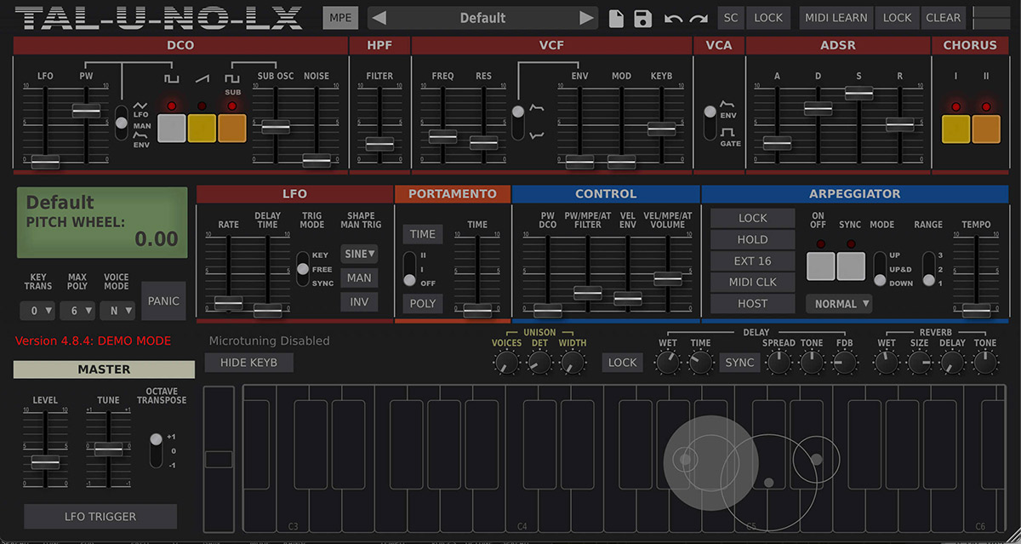This screenshot has width=1021, height=544.
Task: Enable HOLD in the arpeggiator section
Action: pos(752,239)
